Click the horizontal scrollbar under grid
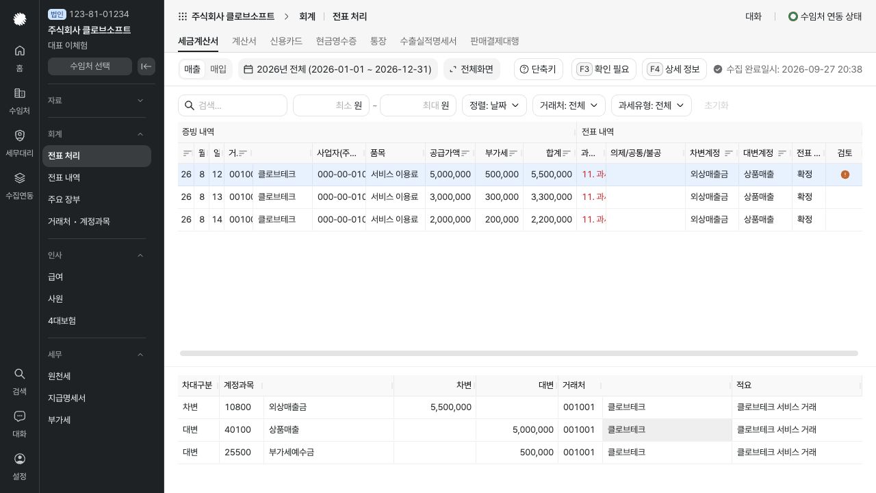This screenshot has width=876, height=493. coord(519,353)
